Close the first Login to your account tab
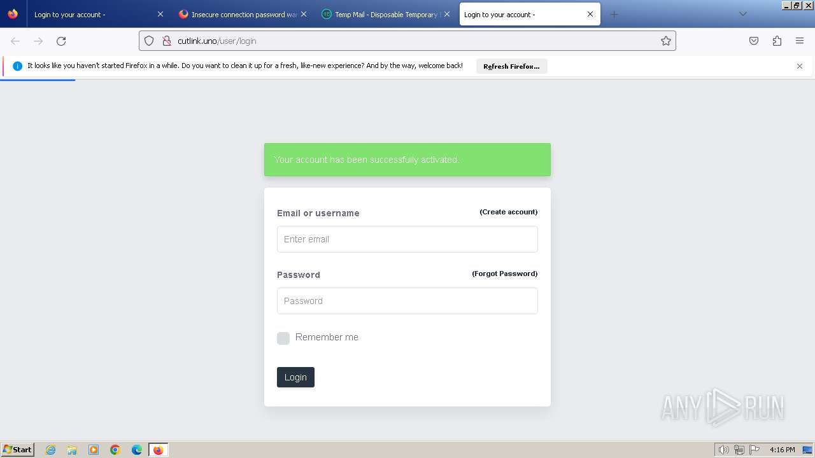The height and width of the screenshot is (458, 815). click(160, 14)
